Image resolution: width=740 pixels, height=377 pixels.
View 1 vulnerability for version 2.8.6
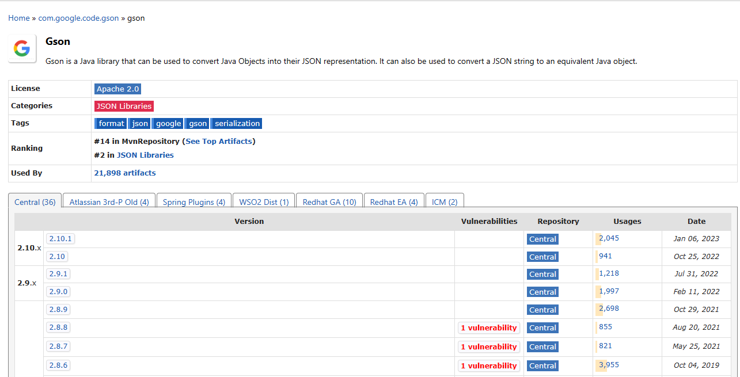[x=489, y=365]
